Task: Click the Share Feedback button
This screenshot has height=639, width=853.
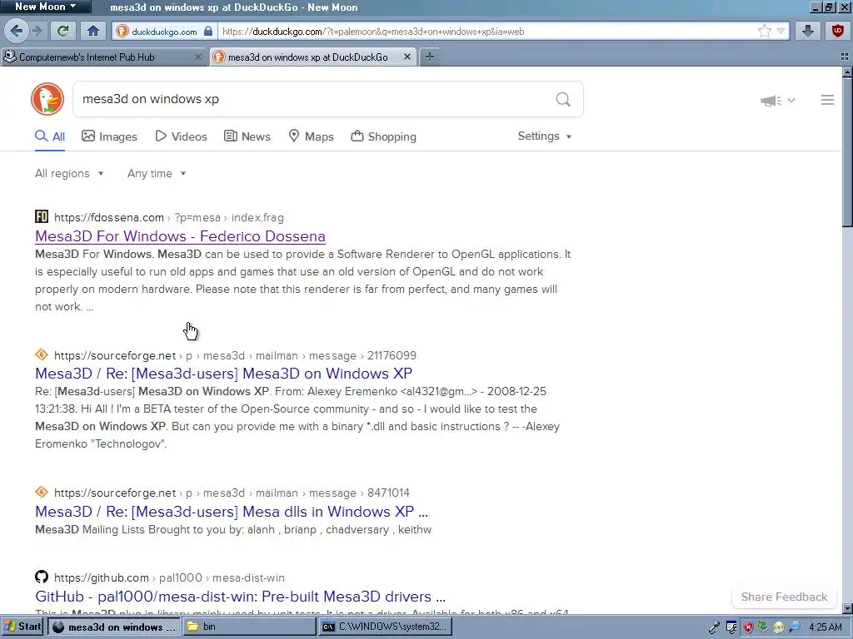Action: pos(784,597)
